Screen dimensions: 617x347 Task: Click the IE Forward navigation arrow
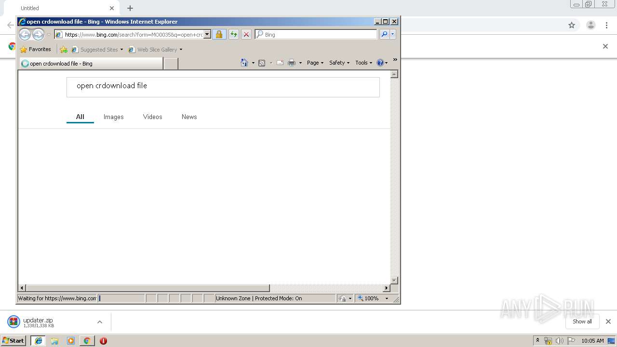pos(38,34)
